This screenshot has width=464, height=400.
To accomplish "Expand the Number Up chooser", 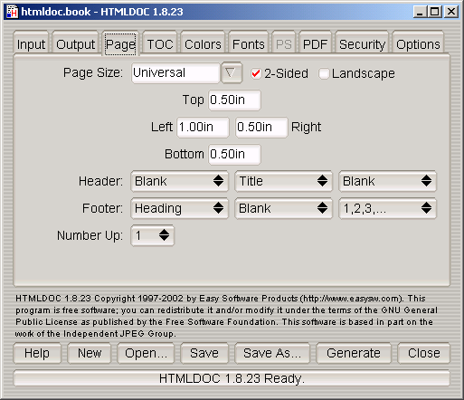I will tap(153, 235).
